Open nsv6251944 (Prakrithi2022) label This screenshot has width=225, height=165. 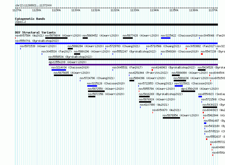148,73
